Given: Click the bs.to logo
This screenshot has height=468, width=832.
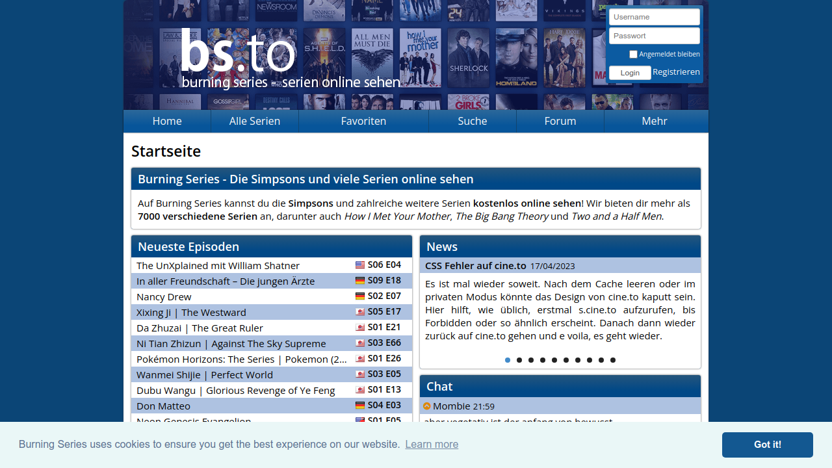Looking at the screenshot, I should point(291,58).
